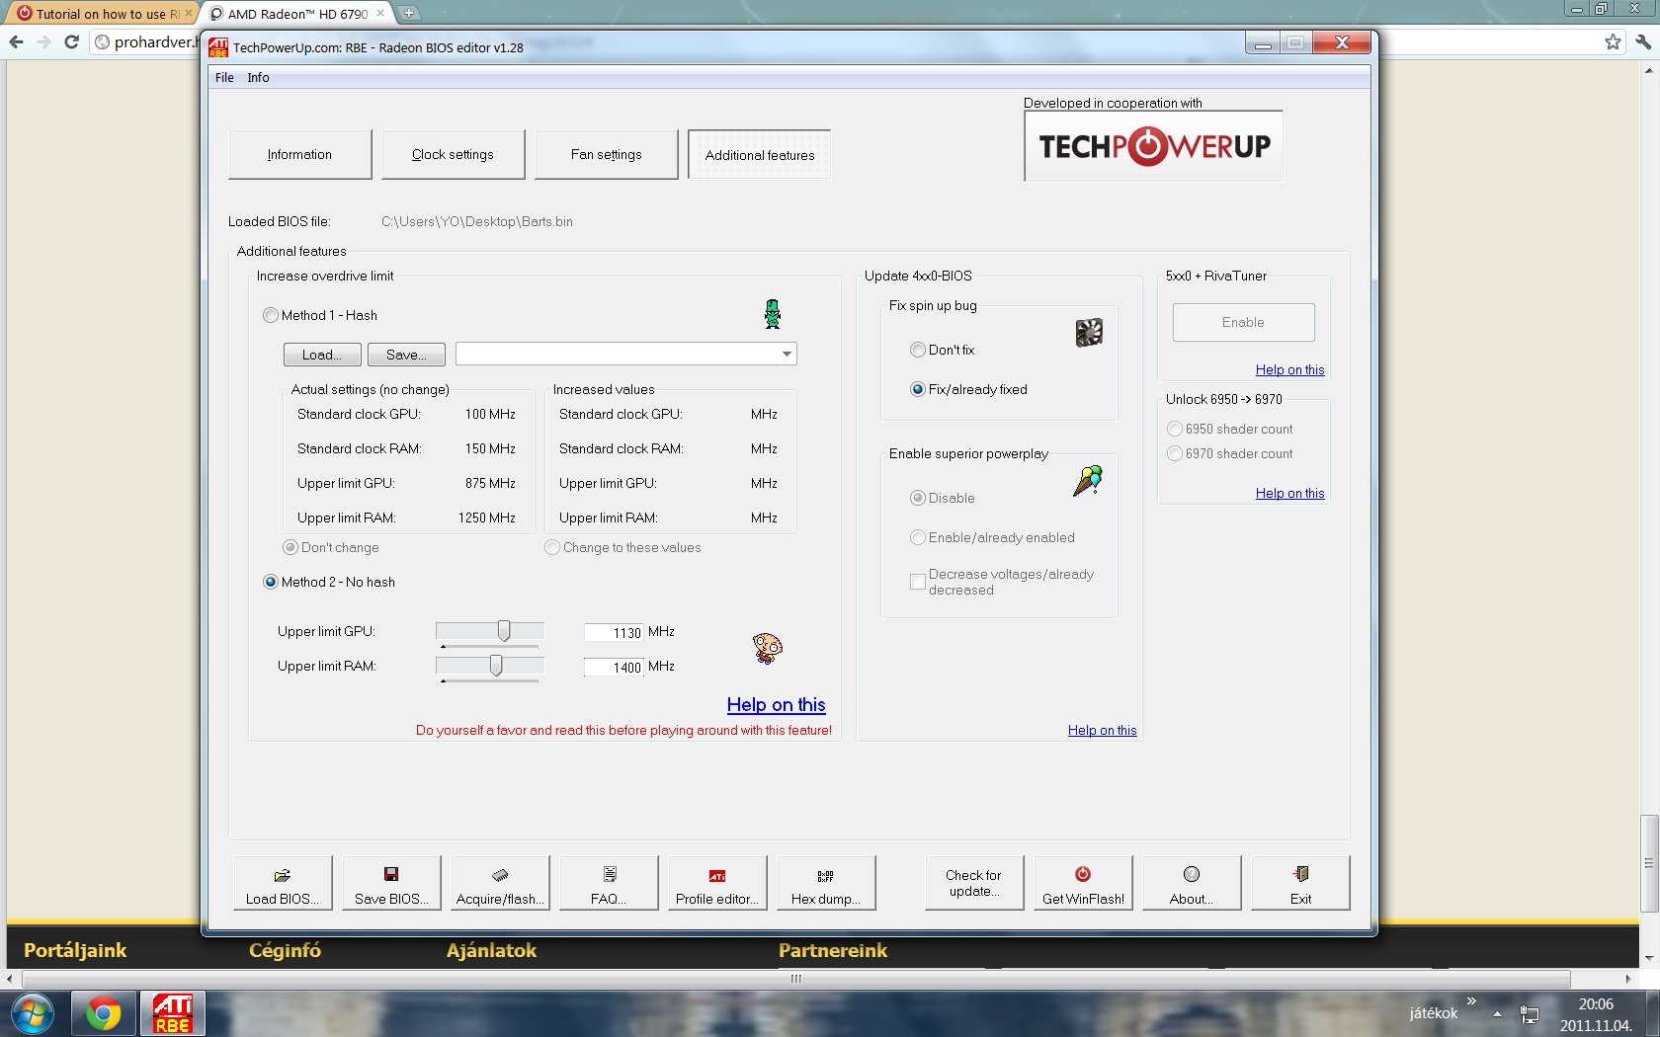Screen dimensions: 1660x1037
Task: Open Help on this under Unlock 6950
Action: point(1289,493)
